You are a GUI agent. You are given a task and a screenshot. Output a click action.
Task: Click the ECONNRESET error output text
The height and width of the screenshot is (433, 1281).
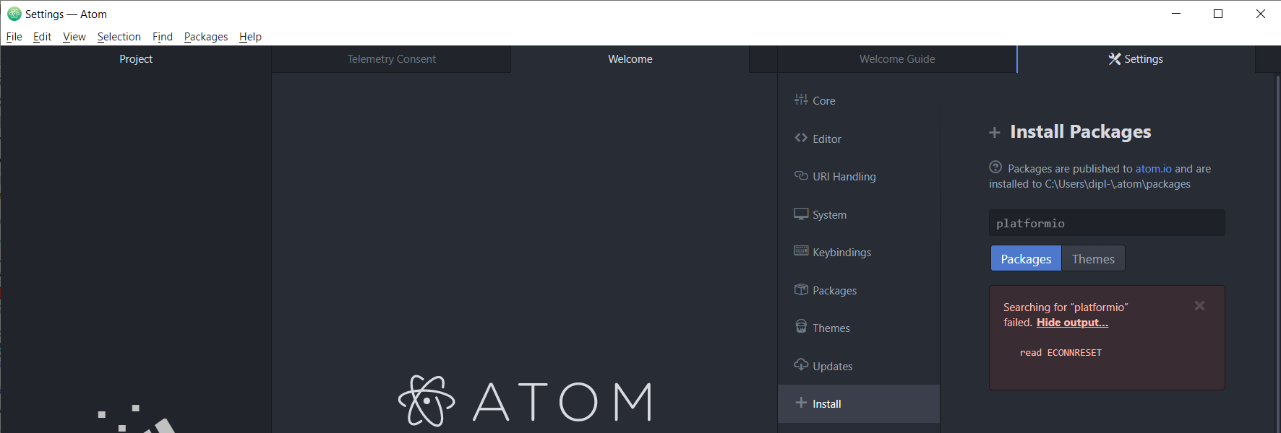pyautogui.click(x=1061, y=352)
